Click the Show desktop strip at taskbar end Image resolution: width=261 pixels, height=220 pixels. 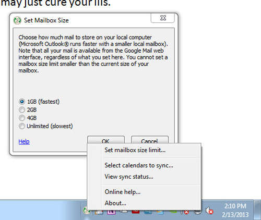[257, 210]
